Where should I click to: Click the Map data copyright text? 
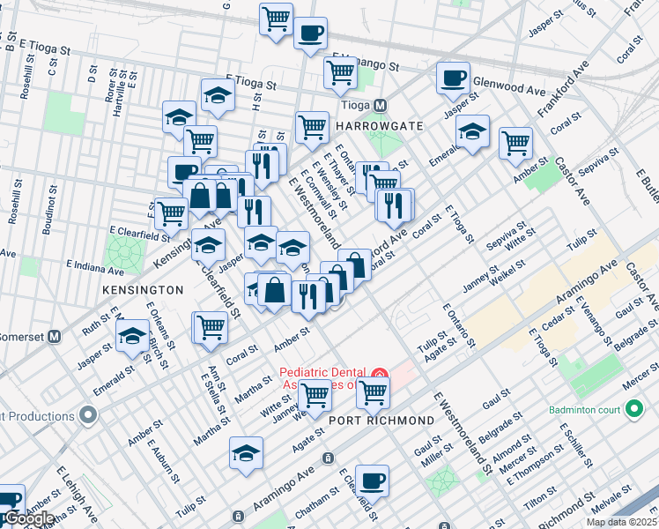tap(620, 522)
